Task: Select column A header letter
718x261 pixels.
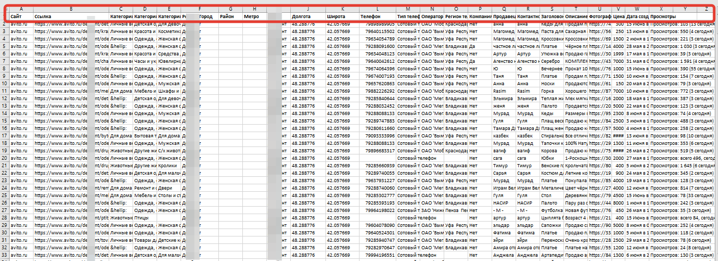Action: pyautogui.click(x=21, y=9)
